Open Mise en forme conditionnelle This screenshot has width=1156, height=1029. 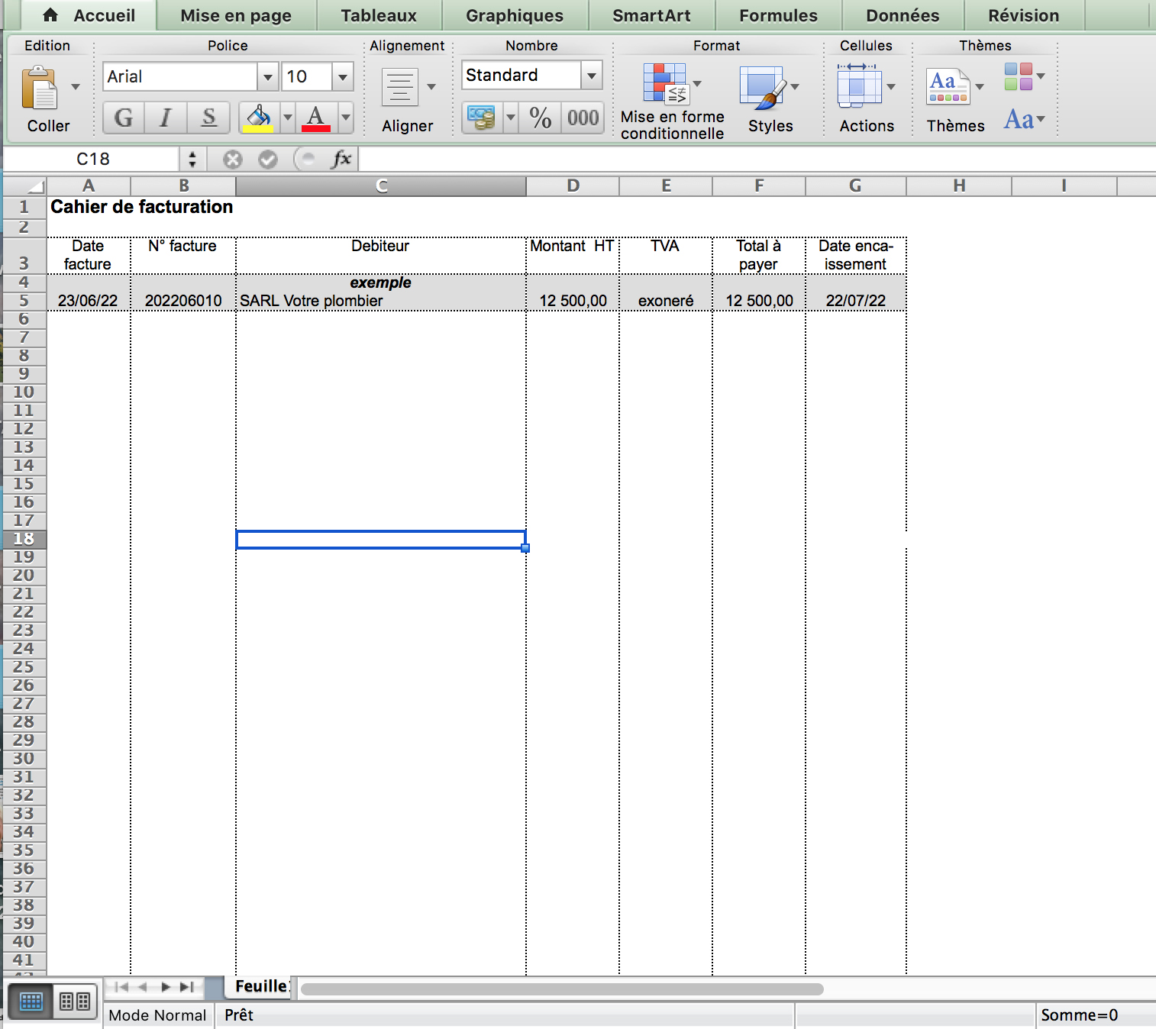pyautogui.click(x=666, y=84)
